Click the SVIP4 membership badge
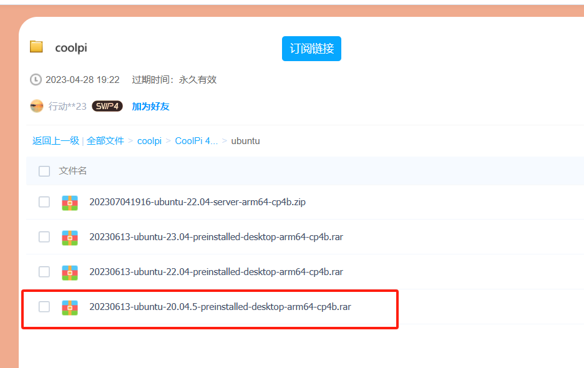This screenshot has width=584, height=368. [107, 106]
